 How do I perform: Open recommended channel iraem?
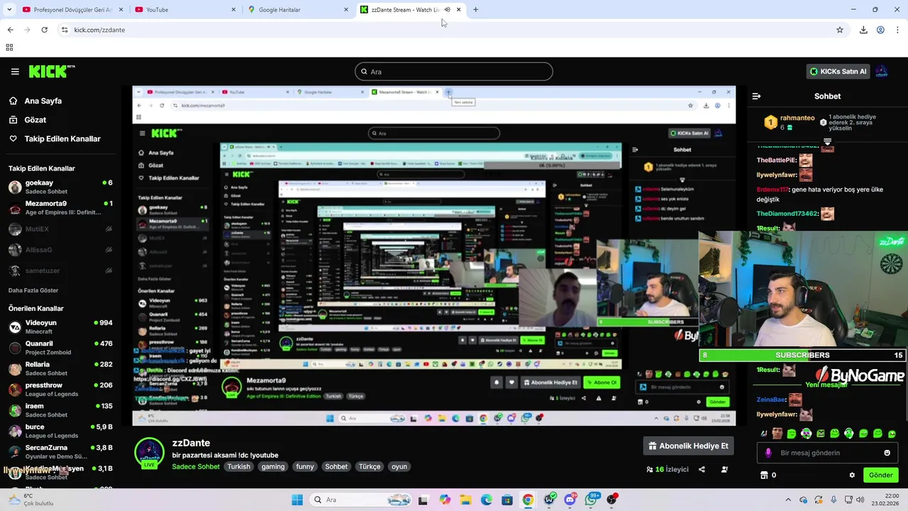[60, 410]
